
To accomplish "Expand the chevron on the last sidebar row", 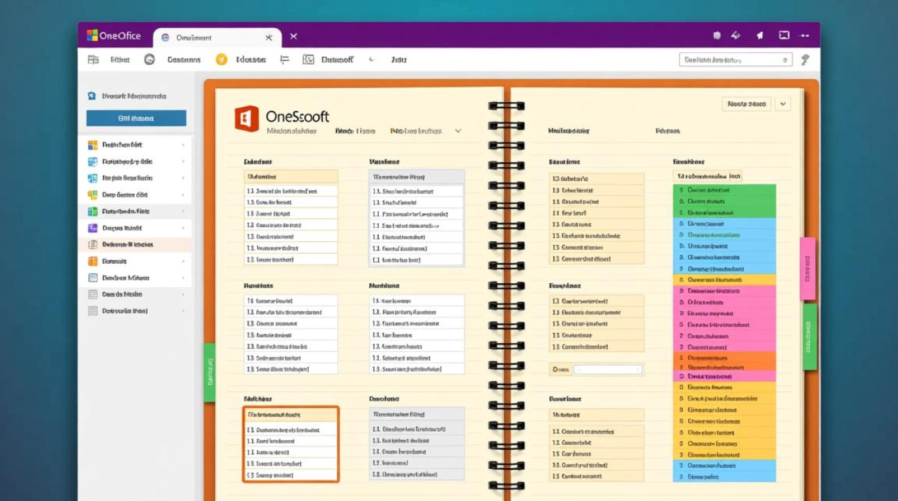I will [183, 311].
